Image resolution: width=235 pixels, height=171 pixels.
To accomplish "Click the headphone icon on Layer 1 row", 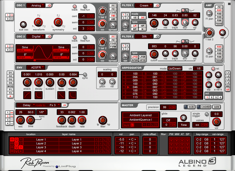I will (x=17, y=139).
